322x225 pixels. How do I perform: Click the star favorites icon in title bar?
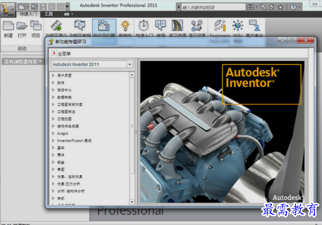point(280,7)
